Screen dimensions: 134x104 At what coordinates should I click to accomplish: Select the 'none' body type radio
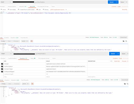click(x=1, y=10)
